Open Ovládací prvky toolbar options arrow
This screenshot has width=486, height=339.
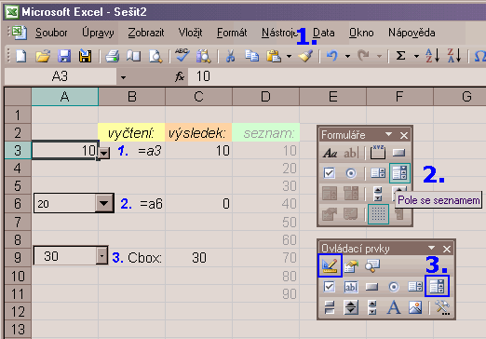pyautogui.click(x=431, y=248)
